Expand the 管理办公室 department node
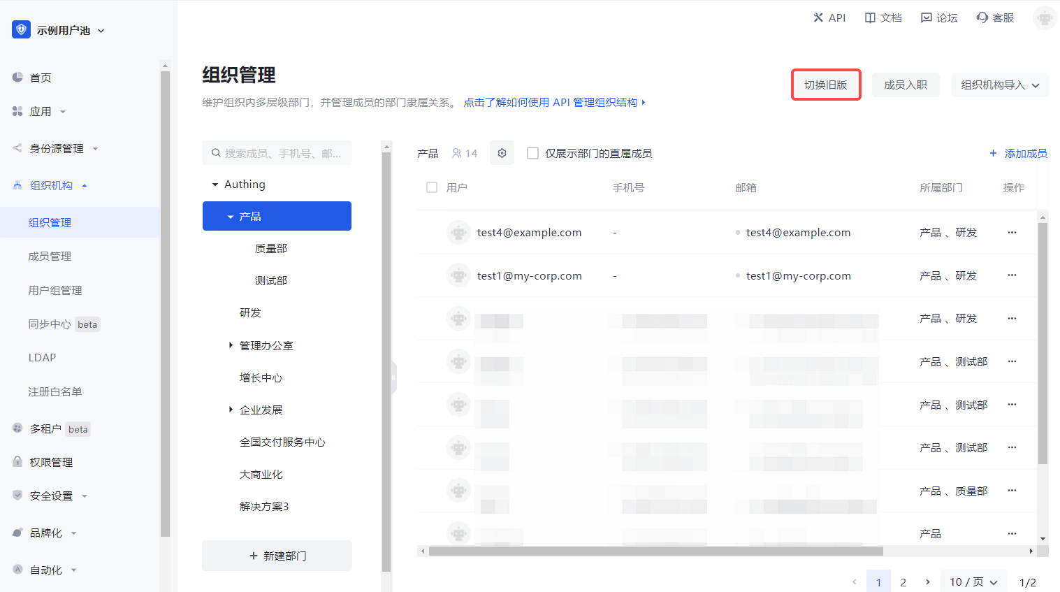The width and height of the screenshot is (1060, 592). (231, 345)
